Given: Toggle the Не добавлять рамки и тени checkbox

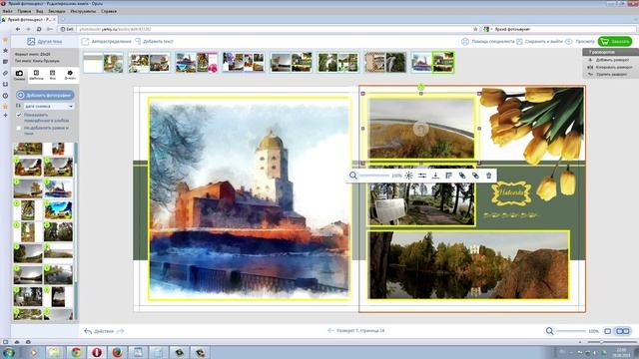Looking at the screenshot, I should tap(18, 129).
